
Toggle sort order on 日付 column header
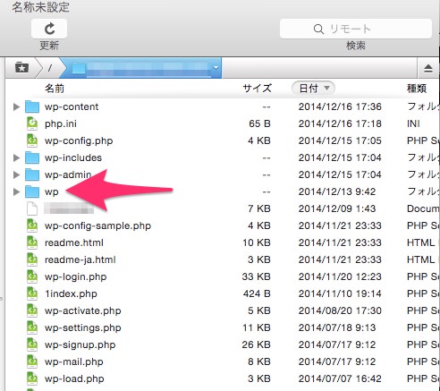pos(313,89)
